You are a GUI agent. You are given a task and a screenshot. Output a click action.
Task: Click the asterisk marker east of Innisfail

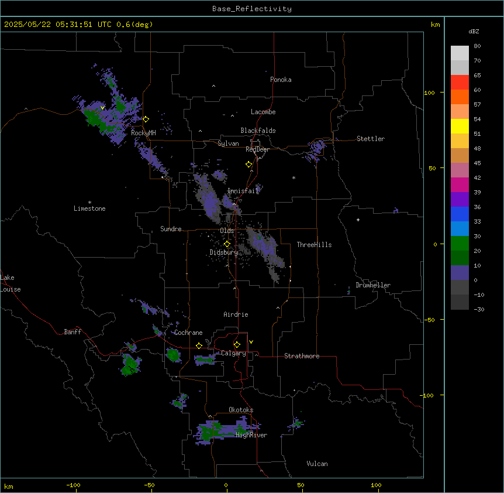(294, 177)
